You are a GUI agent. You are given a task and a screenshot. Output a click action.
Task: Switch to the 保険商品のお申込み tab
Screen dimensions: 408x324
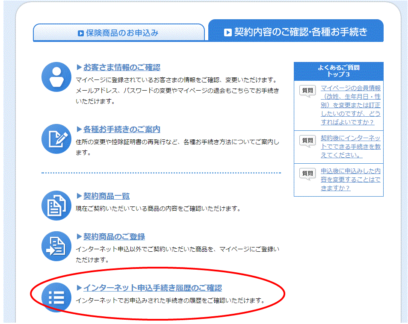(x=119, y=32)
